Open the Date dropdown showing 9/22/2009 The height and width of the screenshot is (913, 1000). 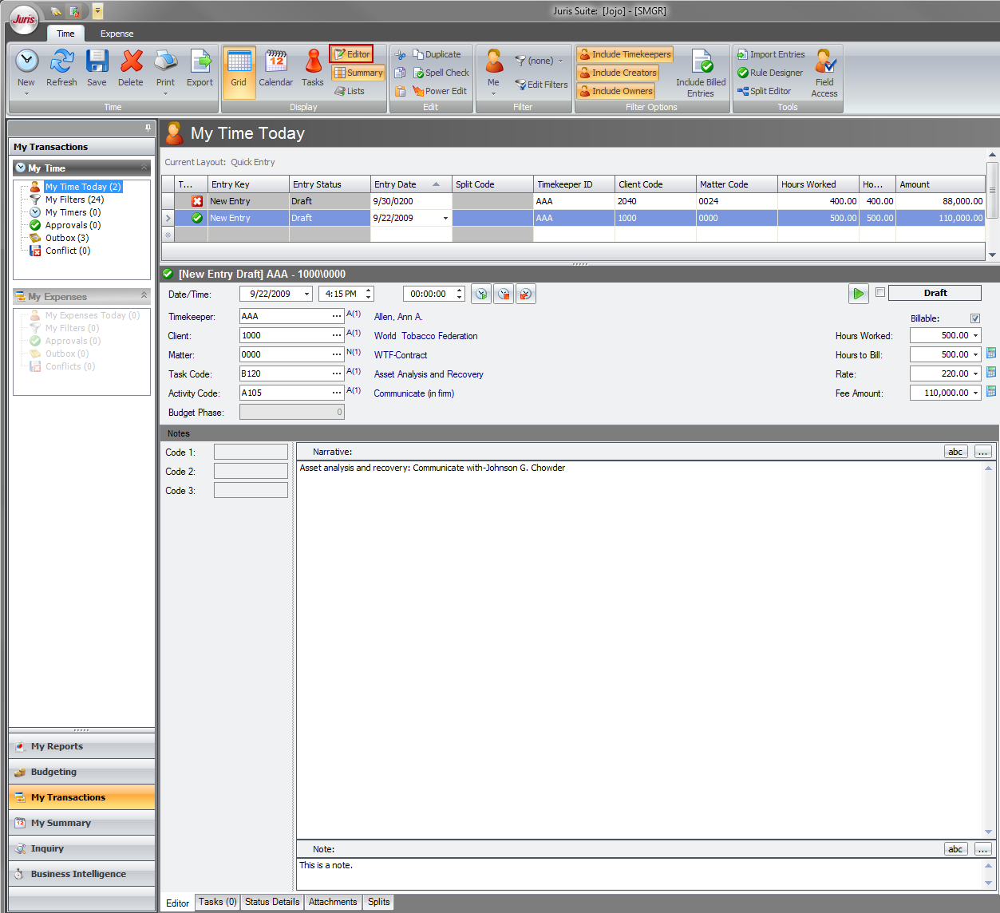click(x=306, y=294)
